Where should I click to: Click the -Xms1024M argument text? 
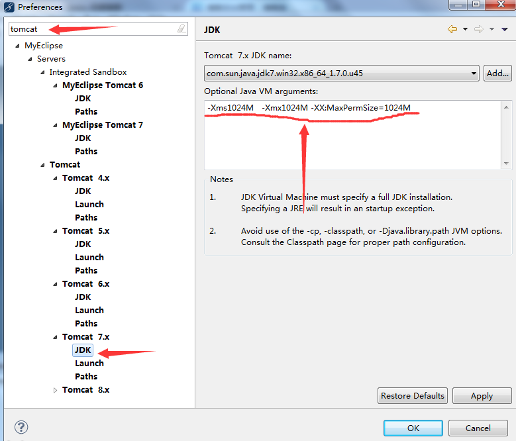[x=231, y=107]
